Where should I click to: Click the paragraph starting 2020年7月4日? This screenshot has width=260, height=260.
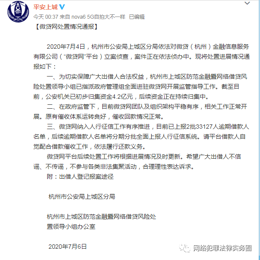141,57
